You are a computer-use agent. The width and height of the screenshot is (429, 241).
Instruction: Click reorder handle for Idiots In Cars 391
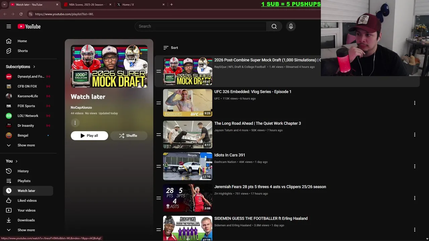coord(159,166)
